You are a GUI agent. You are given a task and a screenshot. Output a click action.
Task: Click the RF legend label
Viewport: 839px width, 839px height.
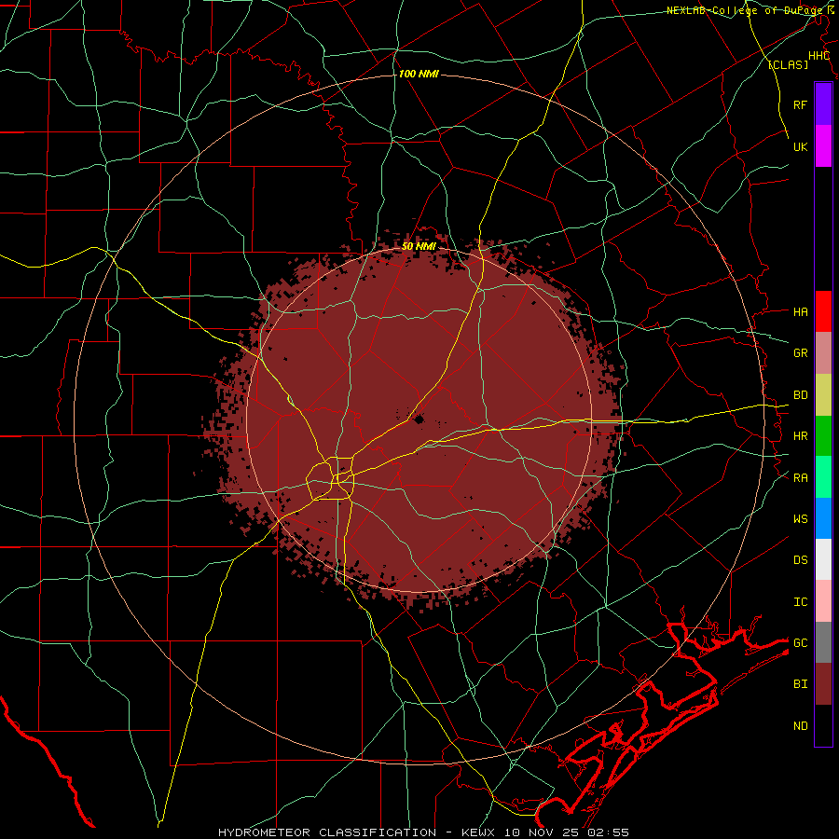pyautogui.click(x=800, y=104)
